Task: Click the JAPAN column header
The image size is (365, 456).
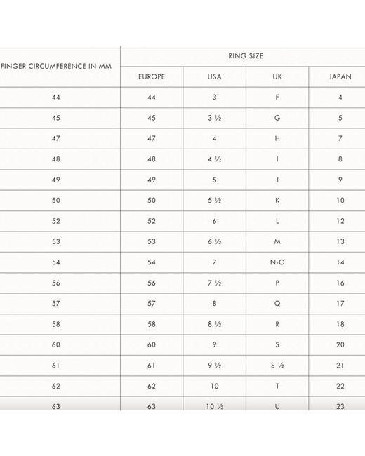Action: [340, 76]
